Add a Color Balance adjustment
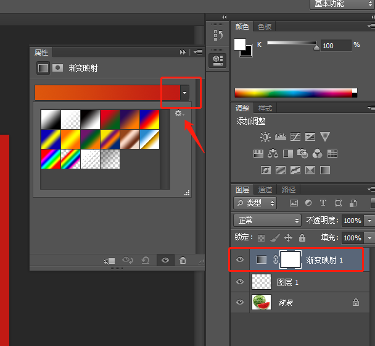Viewport: 375px width, 346px height. click(273, 153)
